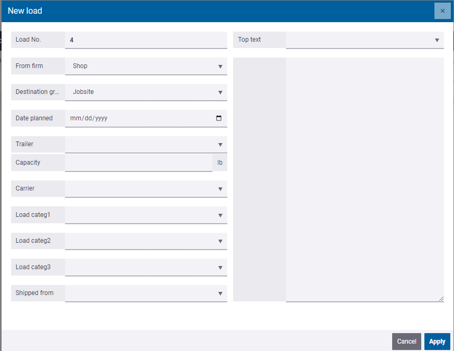Open the Destination group dropdown
Screen dimensions: 454x351
click(146, 92)
